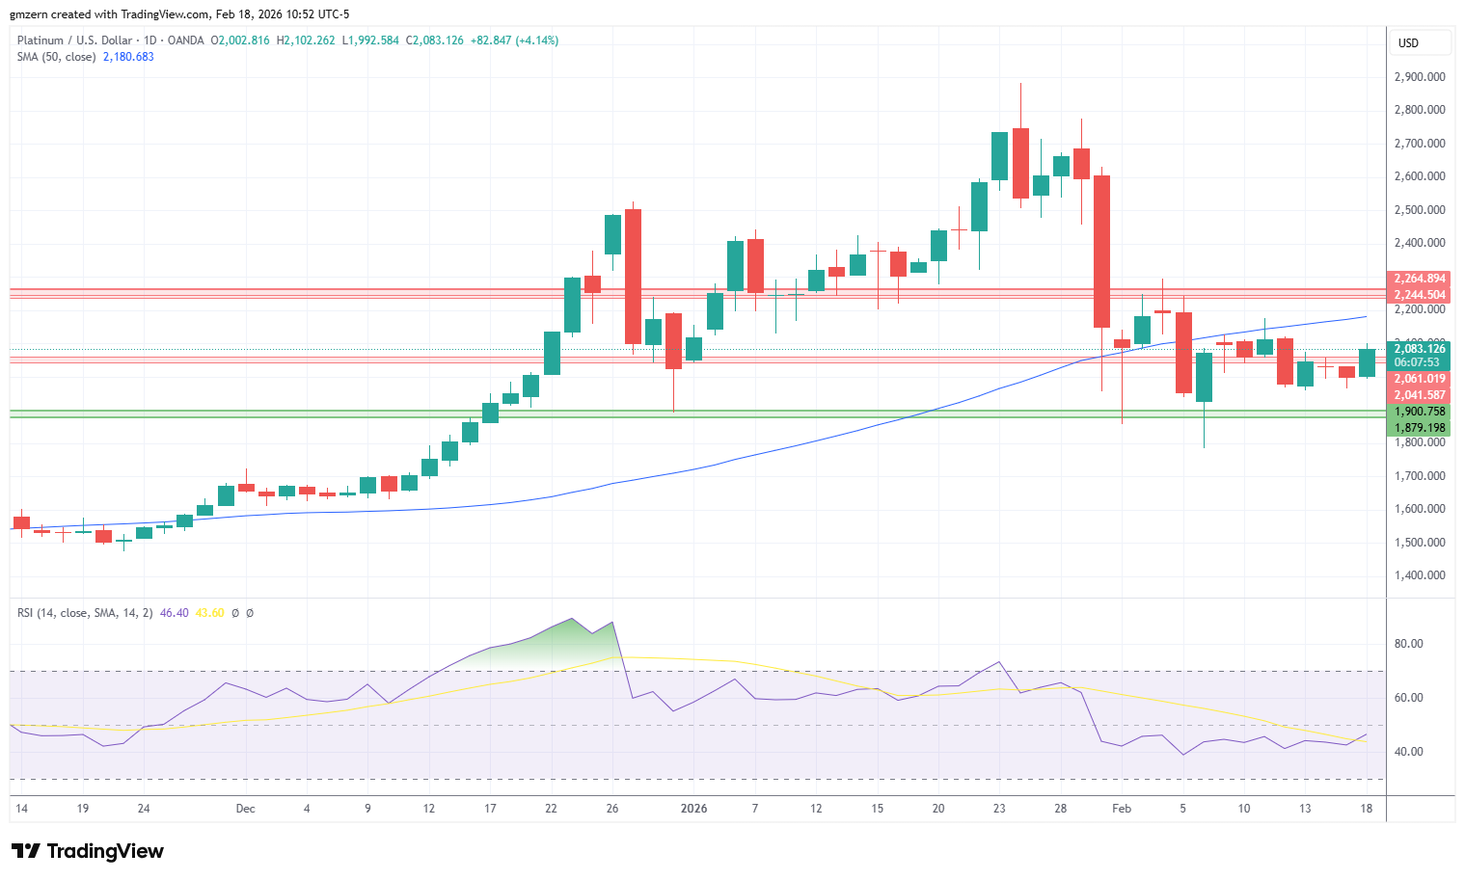
Task: Click the SMA value 2,180.683
Action: point(128,57)
